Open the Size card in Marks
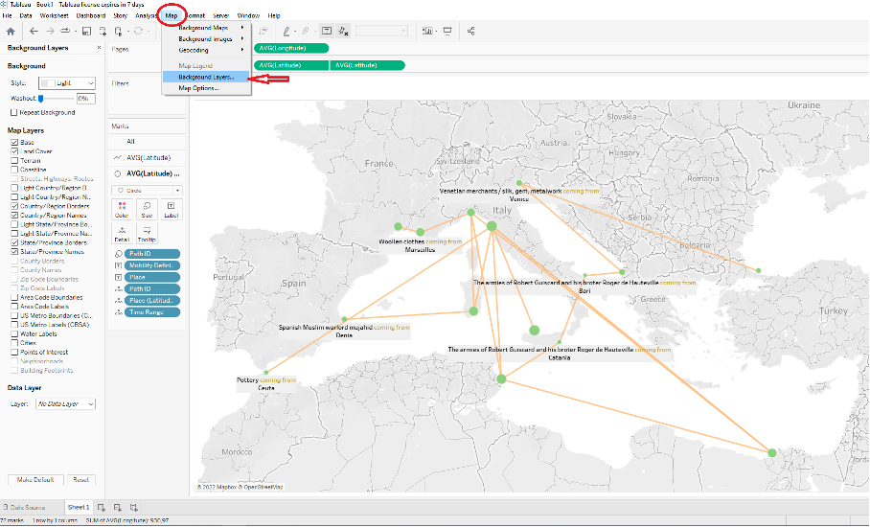Viewport: 870px width, 527px height. pyautogui.click(x=147, y=210)
